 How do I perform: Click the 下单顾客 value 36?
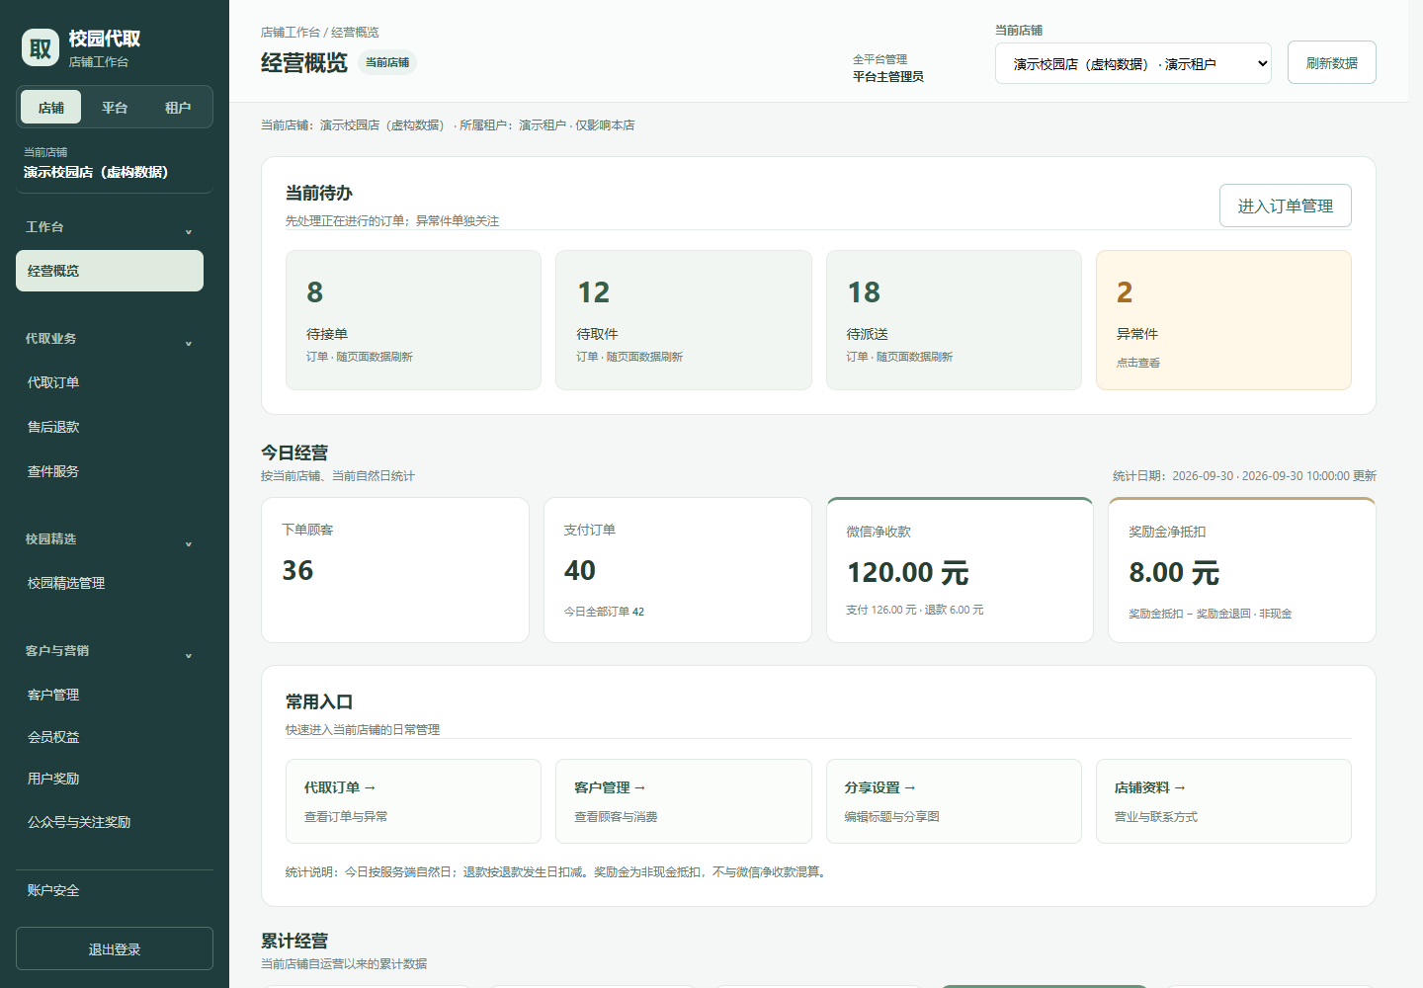(297, 570)
